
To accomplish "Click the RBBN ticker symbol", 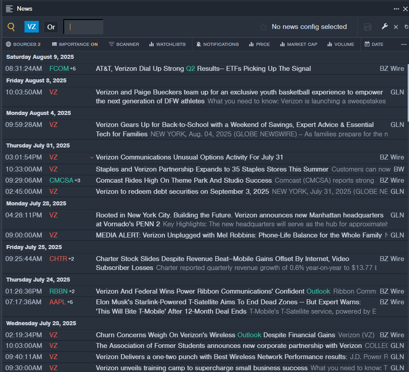I will [58, 291].
